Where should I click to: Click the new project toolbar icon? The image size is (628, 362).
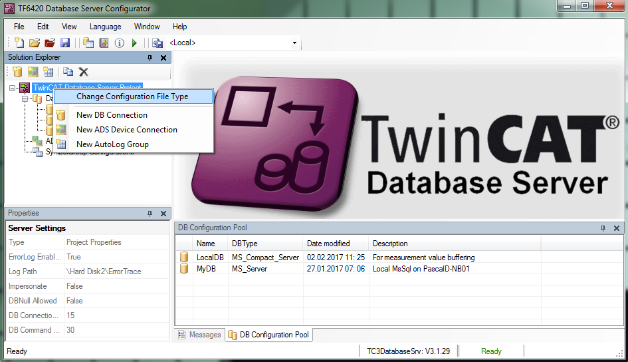point(19,43)
